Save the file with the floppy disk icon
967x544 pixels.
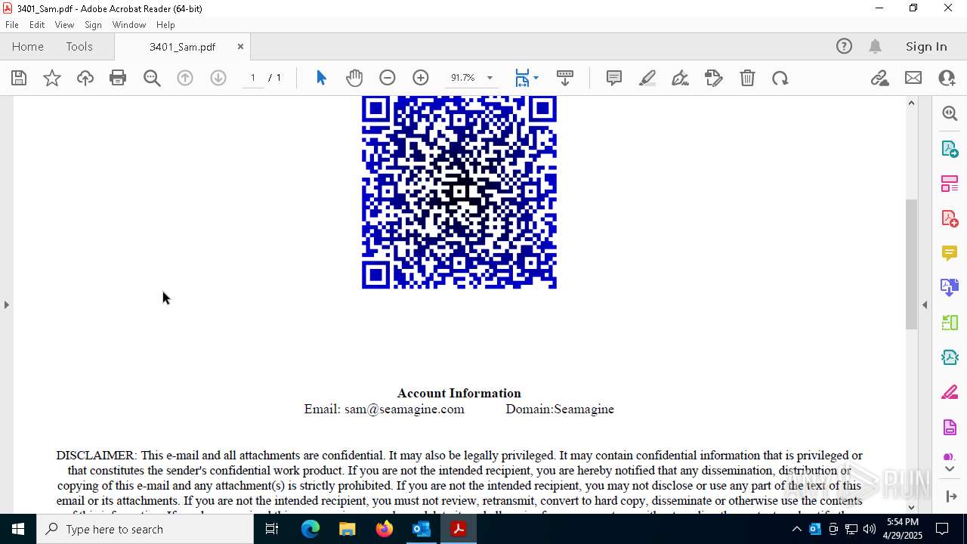pos(19,78)
